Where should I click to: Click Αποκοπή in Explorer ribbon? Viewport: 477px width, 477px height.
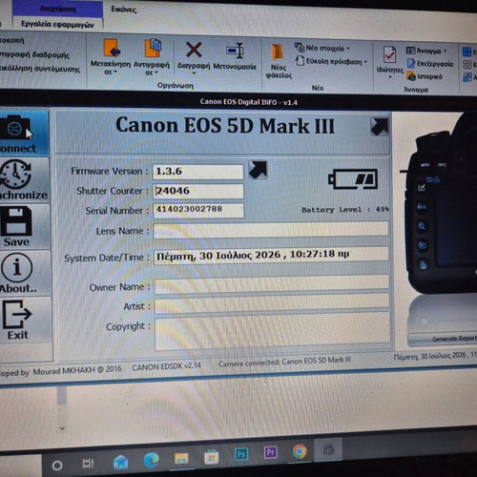11,40
